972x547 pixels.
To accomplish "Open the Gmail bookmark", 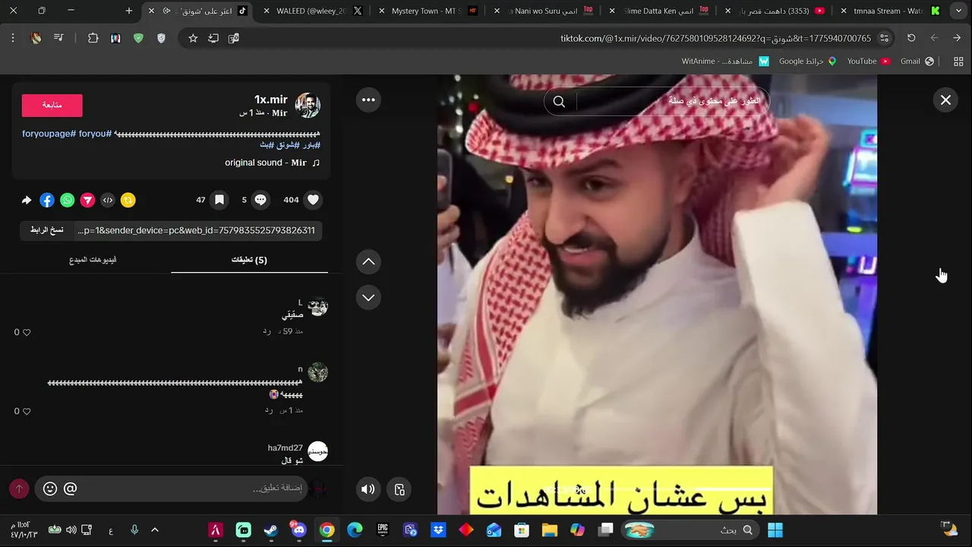I will 917,61.
